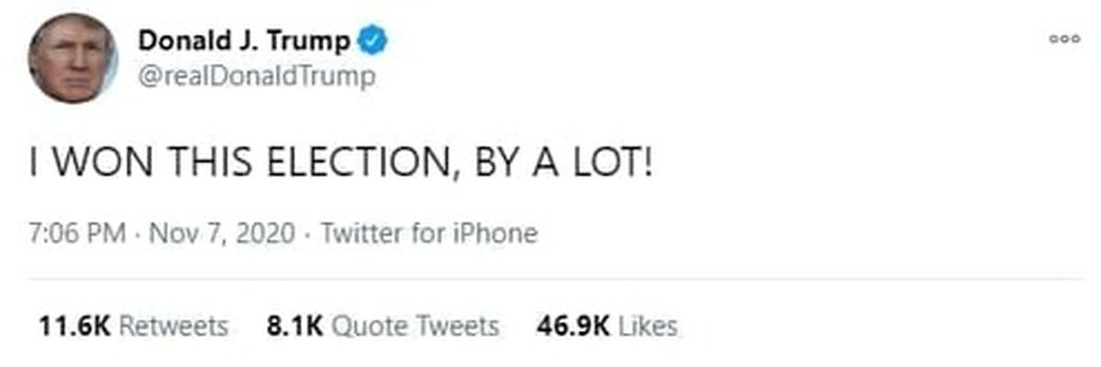The width and height of the screenshot is (1101, 367).
Task: Open the blue verified badge
Action: coord(373,41)
